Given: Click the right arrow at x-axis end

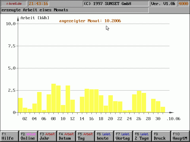Looking at the screenshot, I should [x=171, y=112].
